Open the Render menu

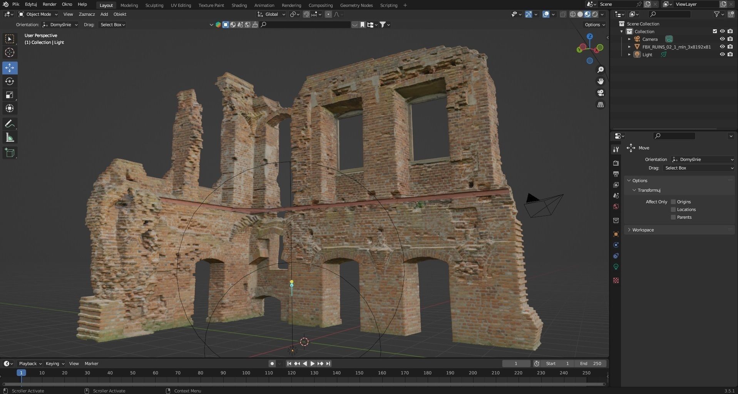coord(49,4)
